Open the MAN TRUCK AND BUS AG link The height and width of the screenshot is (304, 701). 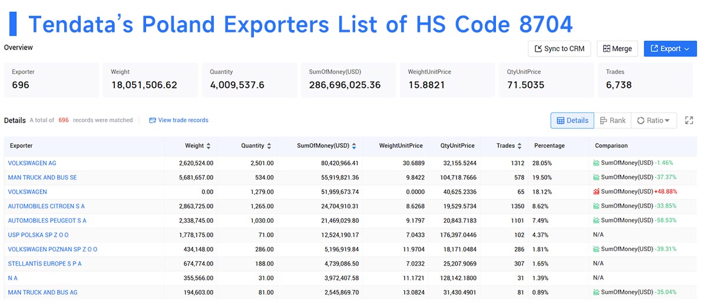(43, 292)
